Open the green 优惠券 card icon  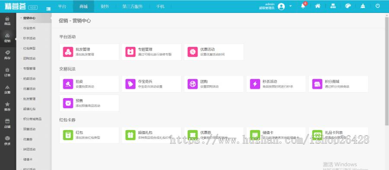[x=193, y=135]
